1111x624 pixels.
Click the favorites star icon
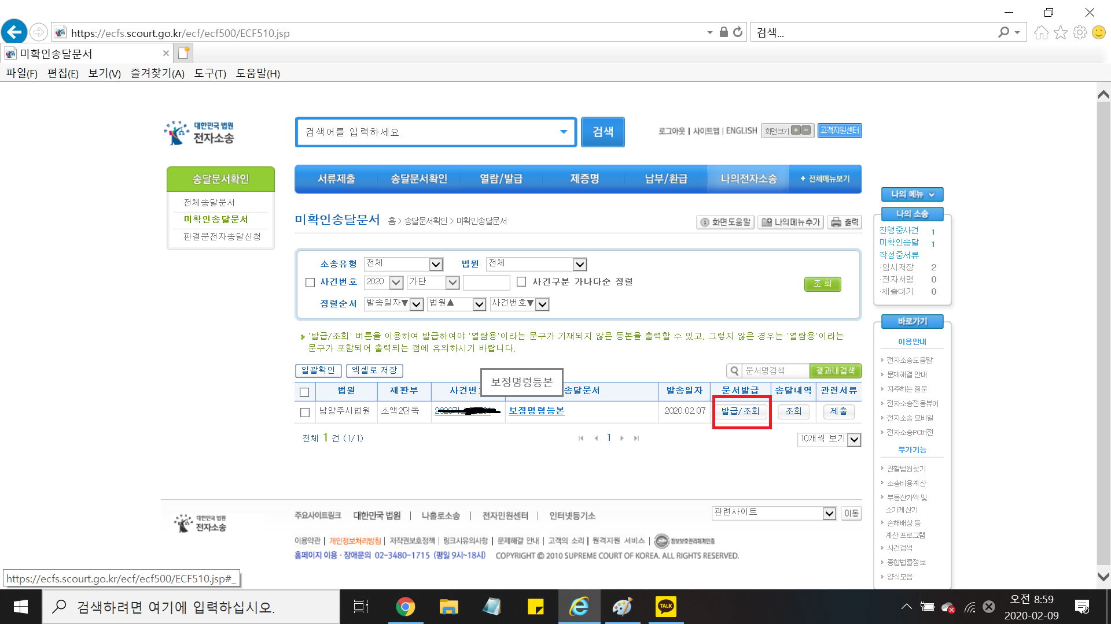point(1060,32)
